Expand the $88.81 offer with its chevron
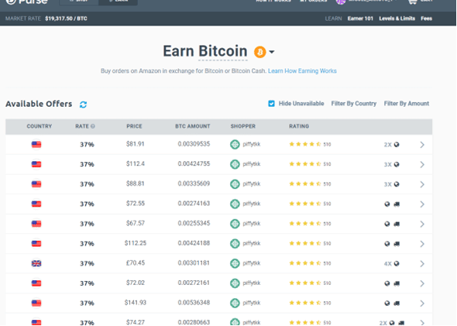457x326 pixels. [422, 184]
